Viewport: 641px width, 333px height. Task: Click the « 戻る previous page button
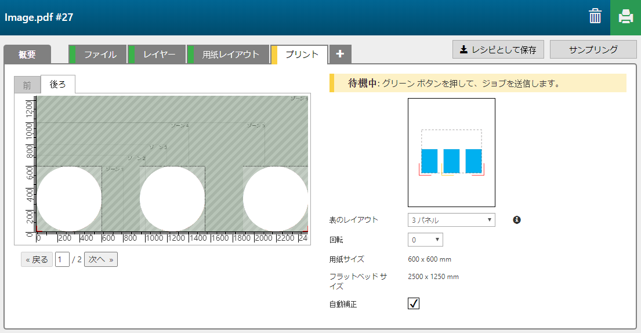[x=37, y=259]
